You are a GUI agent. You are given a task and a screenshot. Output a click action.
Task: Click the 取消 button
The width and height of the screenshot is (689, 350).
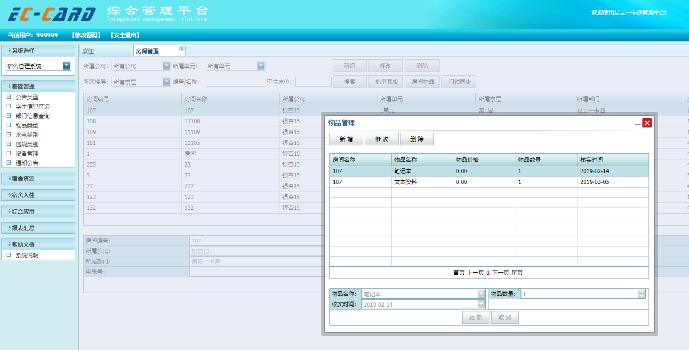coord(505,318)
